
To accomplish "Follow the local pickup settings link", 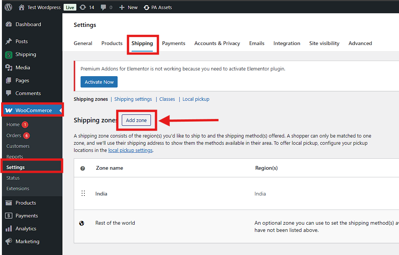I will pyautogui.click(x=130, y=150).
